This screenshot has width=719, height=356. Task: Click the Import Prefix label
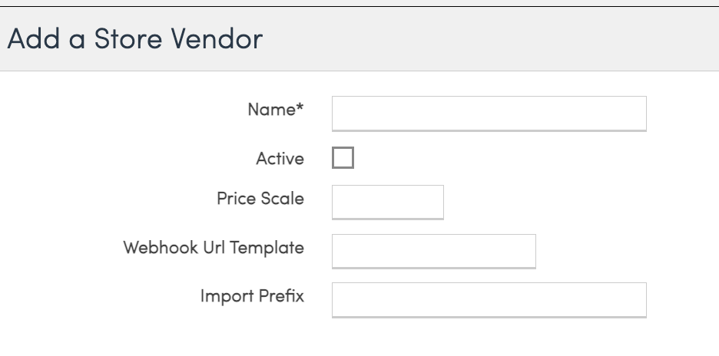[252, 296]
